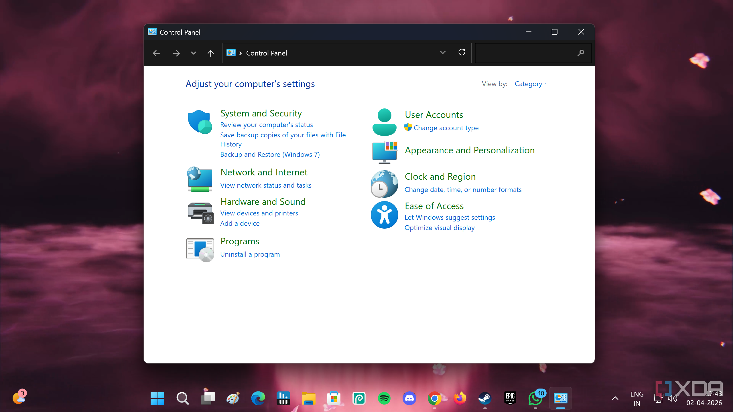Open the Windows Start menu
Screen dimensions: 733x412
157,398
